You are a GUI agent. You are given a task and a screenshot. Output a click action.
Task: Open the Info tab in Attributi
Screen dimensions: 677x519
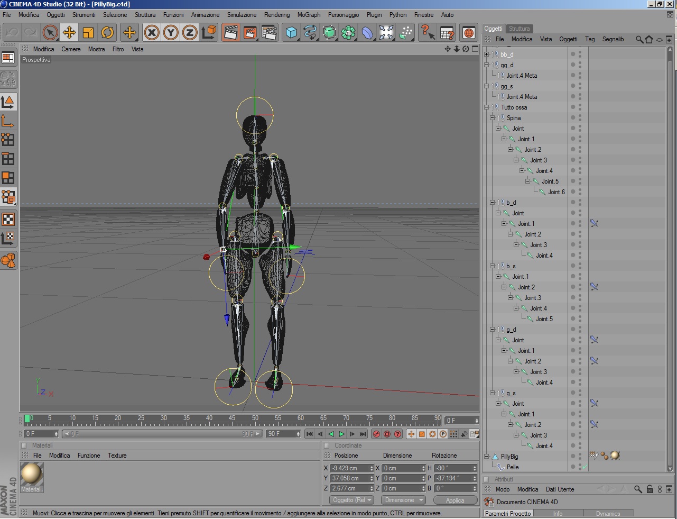pyautogui.click(x=558, y=514)
